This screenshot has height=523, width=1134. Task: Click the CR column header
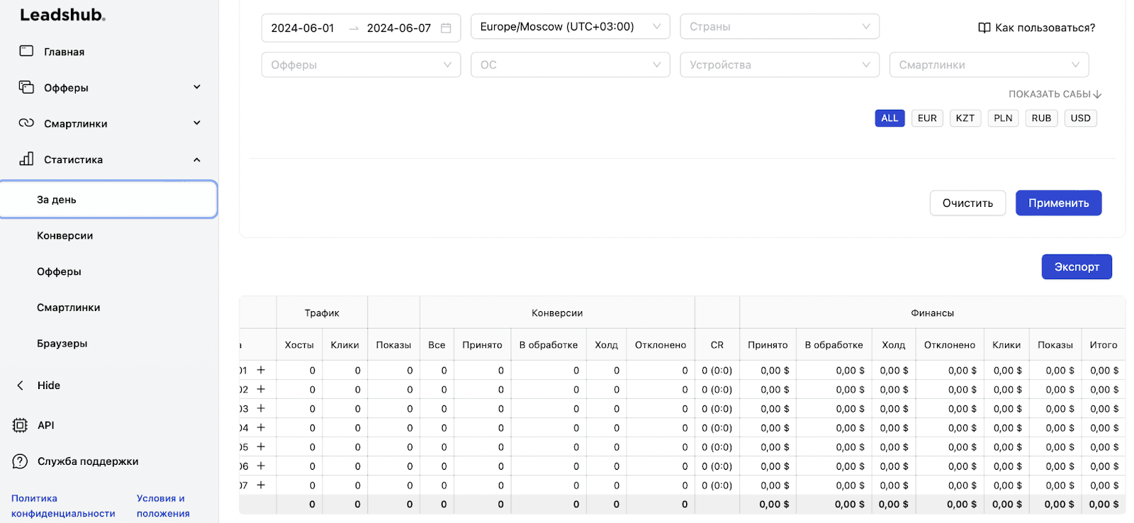(x=717, y=344)
